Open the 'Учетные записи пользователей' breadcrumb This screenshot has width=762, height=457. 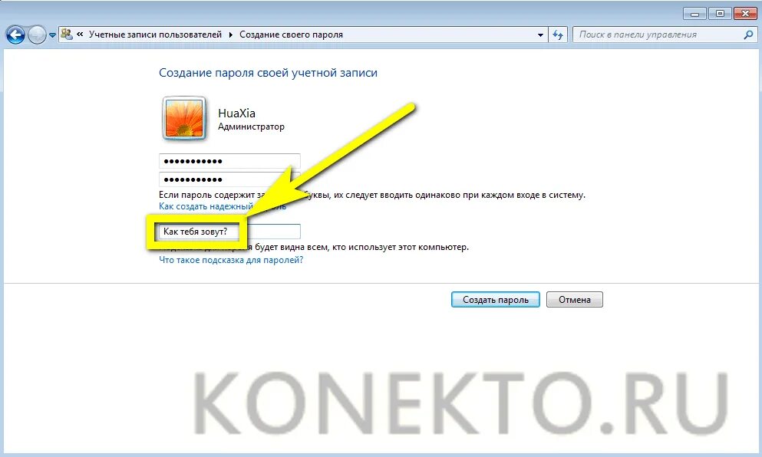click(x=155, y=35)
